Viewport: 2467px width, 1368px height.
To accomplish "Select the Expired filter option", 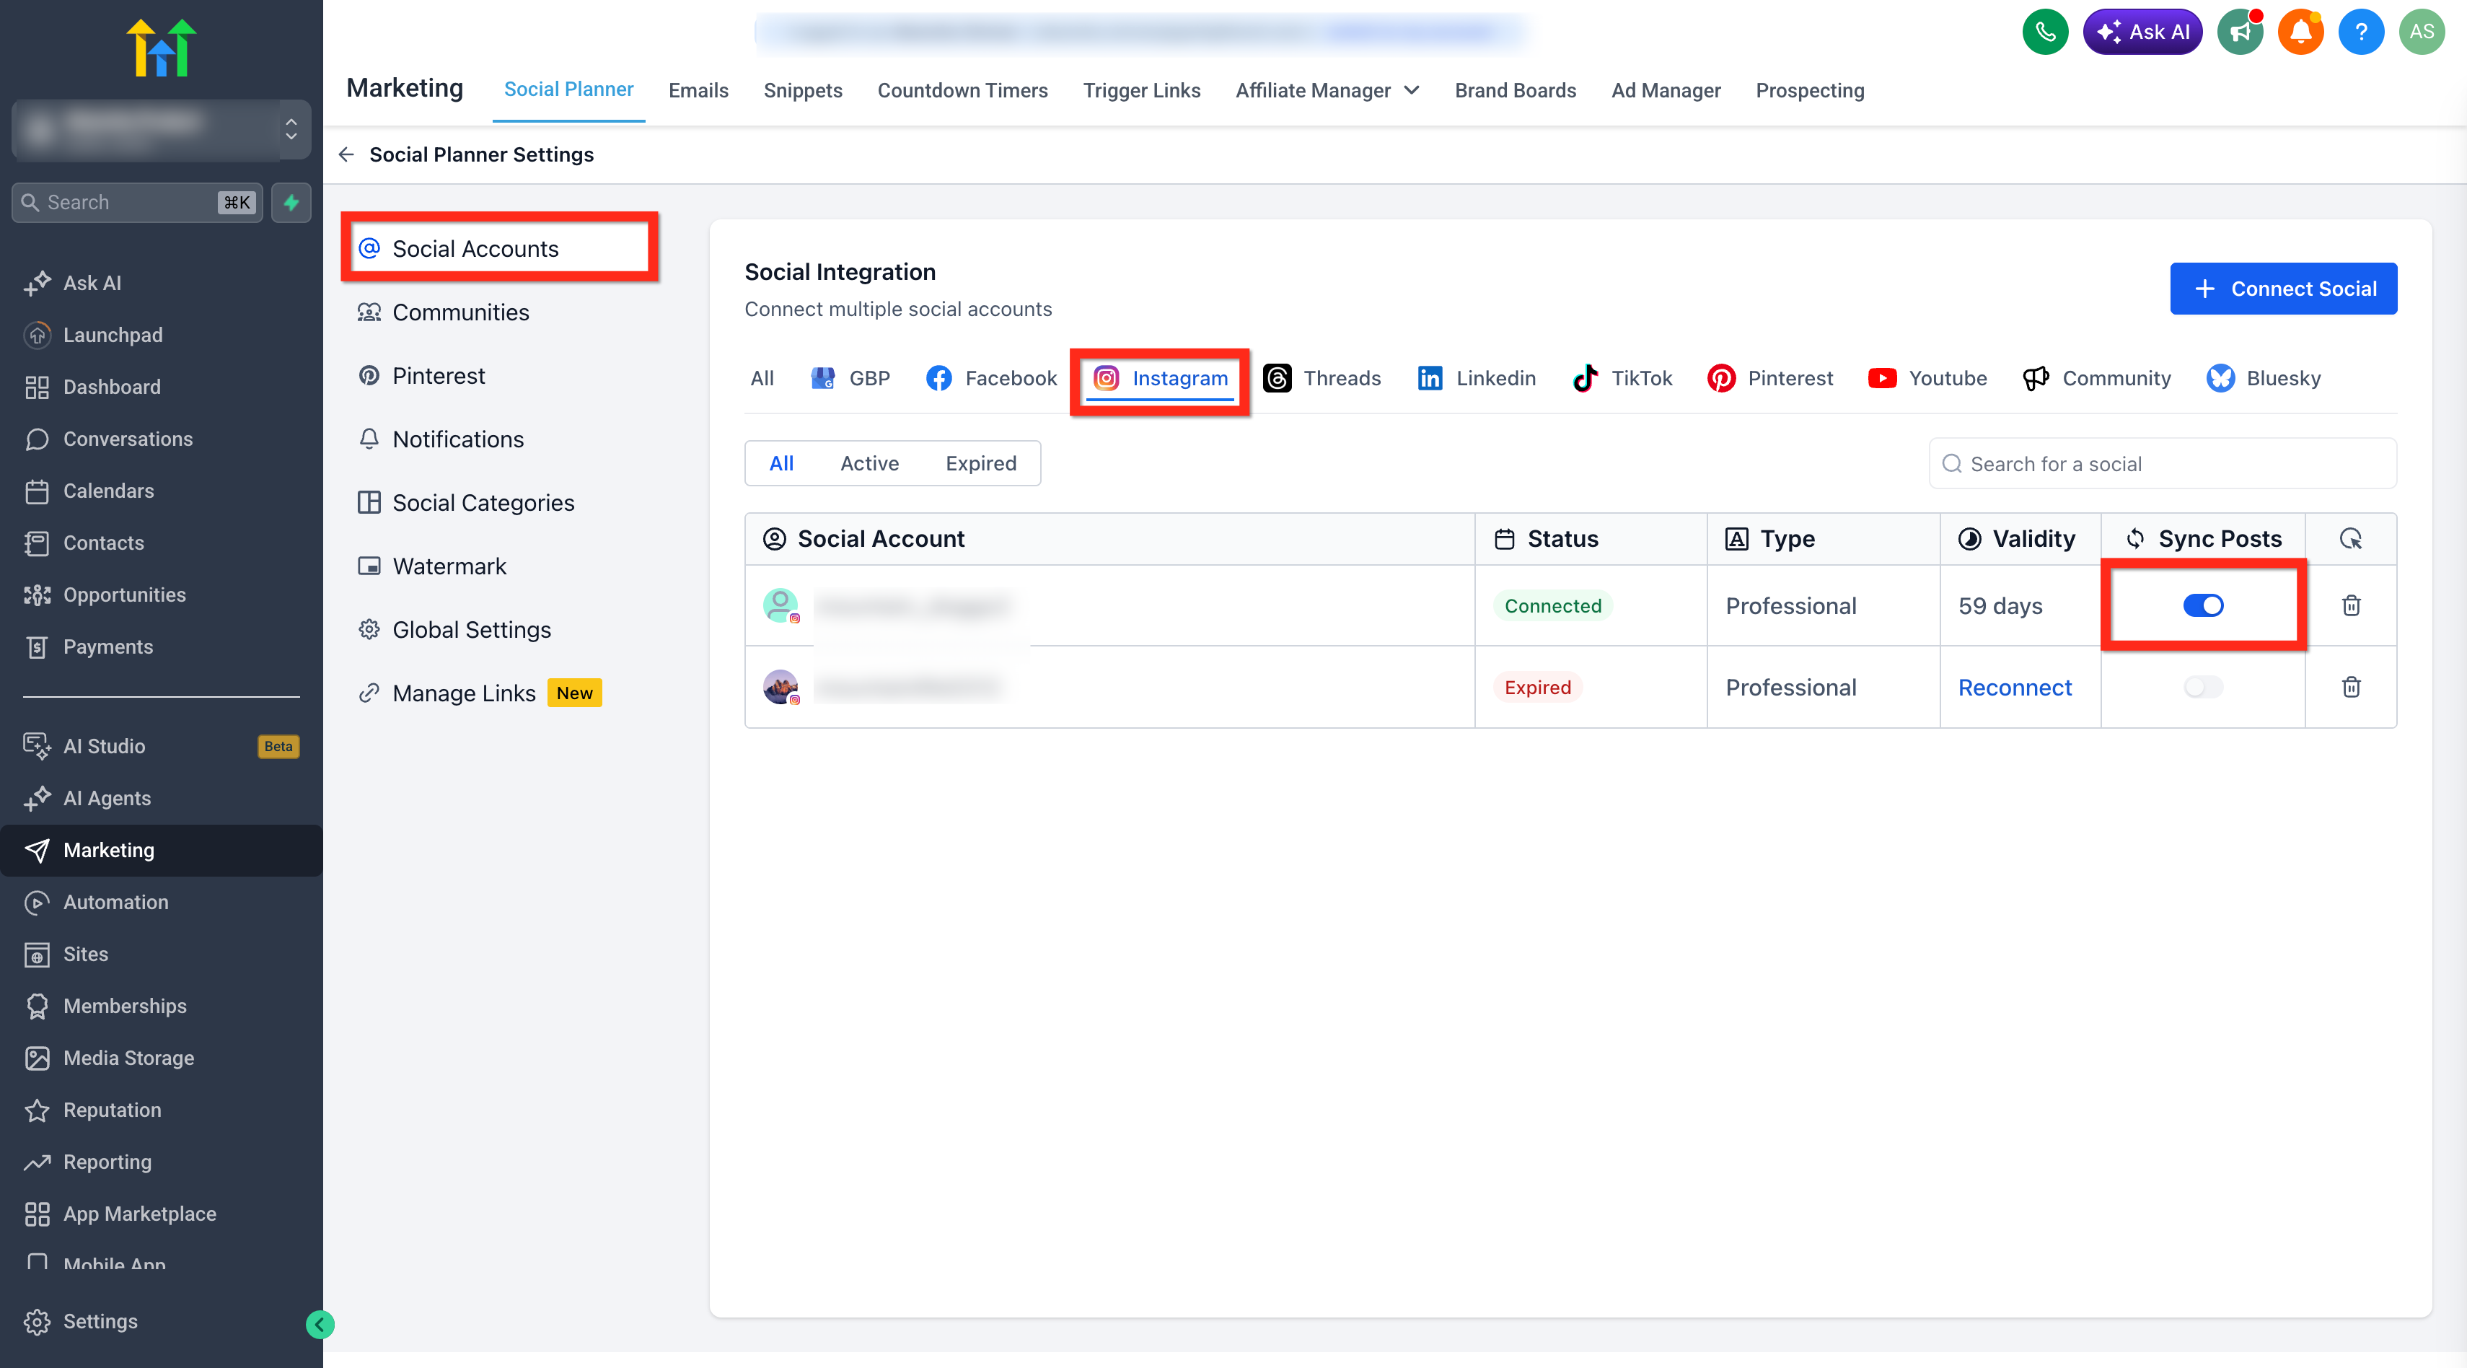I will (x=981, y=464).
